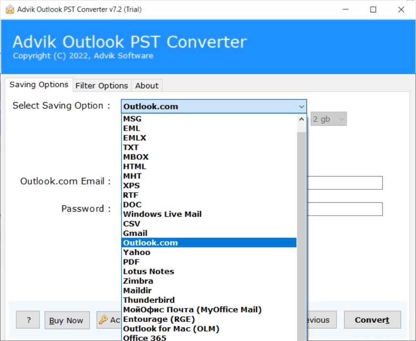This screenshot has height=341, width=416.
Task: Select MyOffice Mail entry
Action: tap(209, 310)
